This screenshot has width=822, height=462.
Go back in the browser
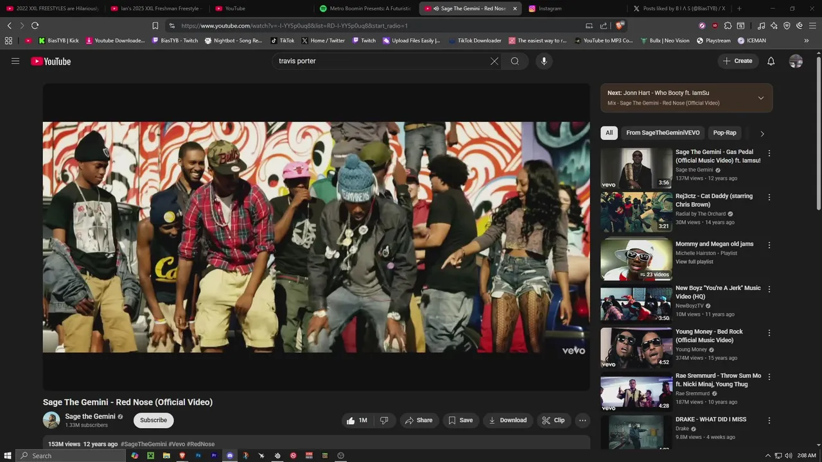[9, 26]
